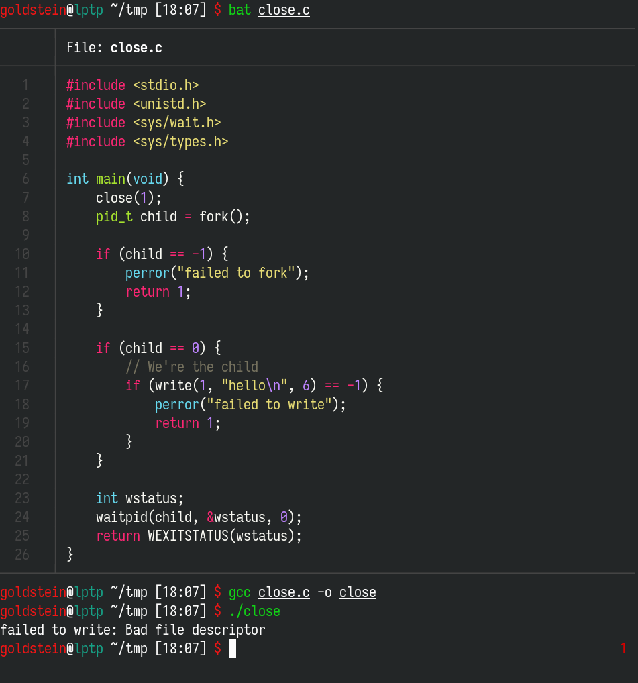Click the perror("failed to write") line
638x683 pixels.
250,404
